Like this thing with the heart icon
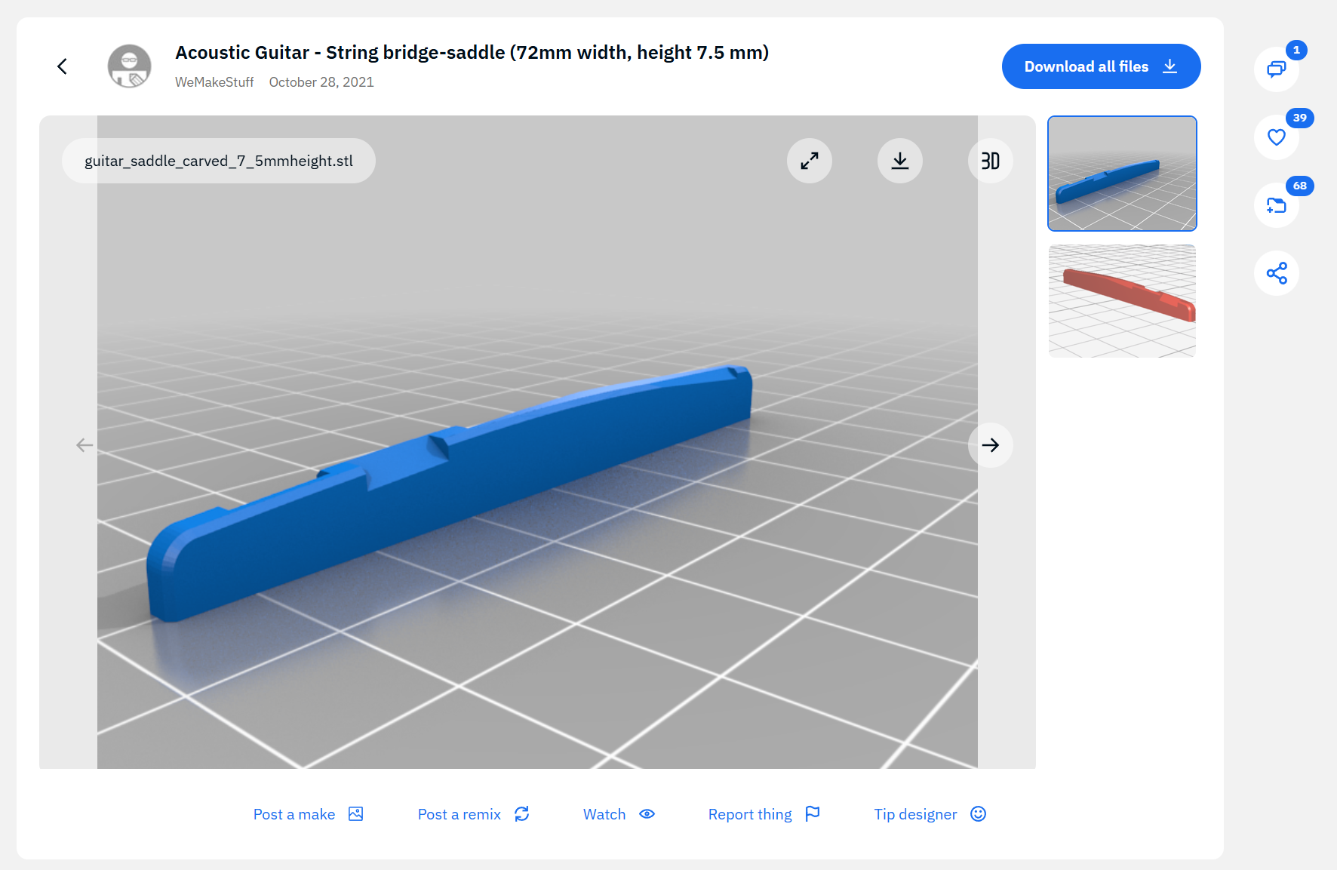 [1276, 137]
